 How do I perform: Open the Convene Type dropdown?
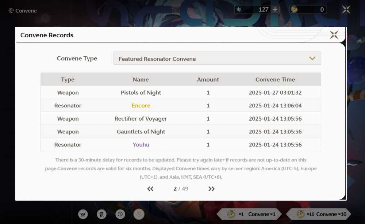pos(217,58)
